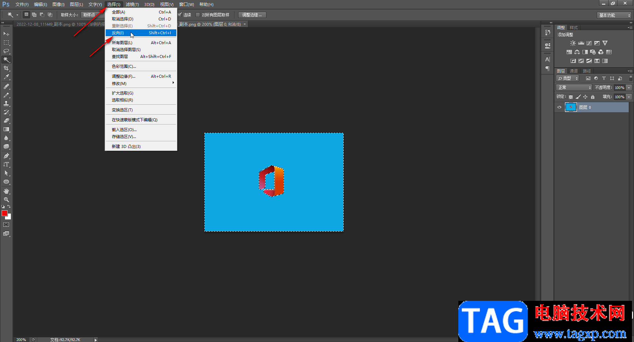Image resolution: width=634 pixels, height=342 pixels.
Task: Select the Spot Healing Brush tool
Action: pyautogui.click(x=6, y=86)
